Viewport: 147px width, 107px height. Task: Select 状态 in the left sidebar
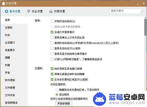click(x=14, y=35)
